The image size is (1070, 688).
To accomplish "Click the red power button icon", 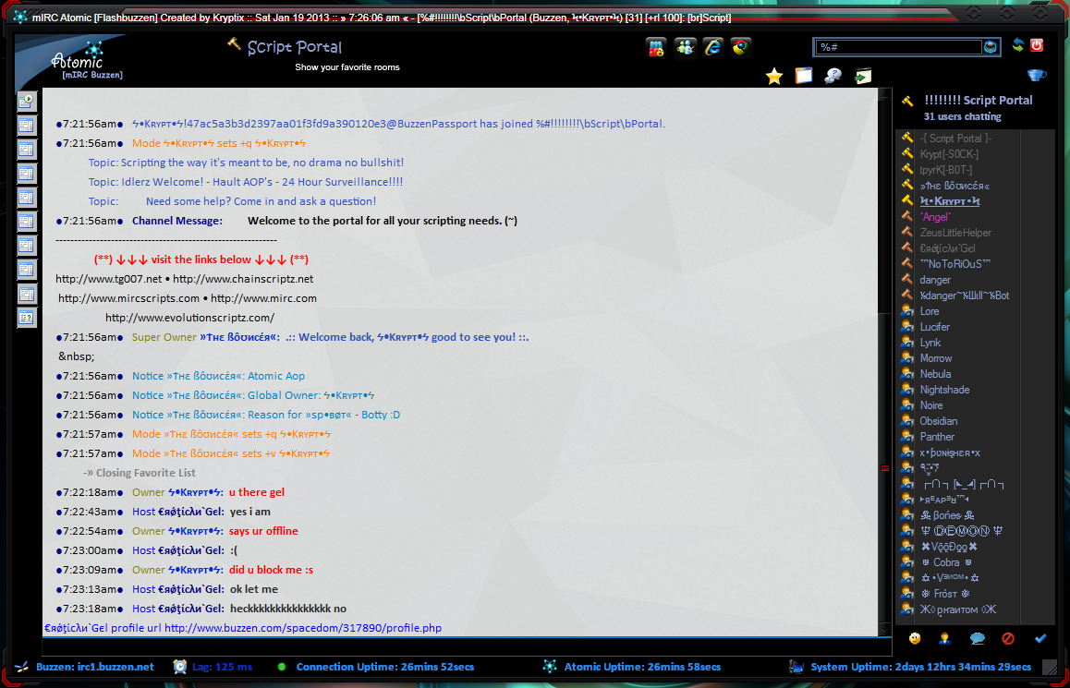I will (1037, 45).
